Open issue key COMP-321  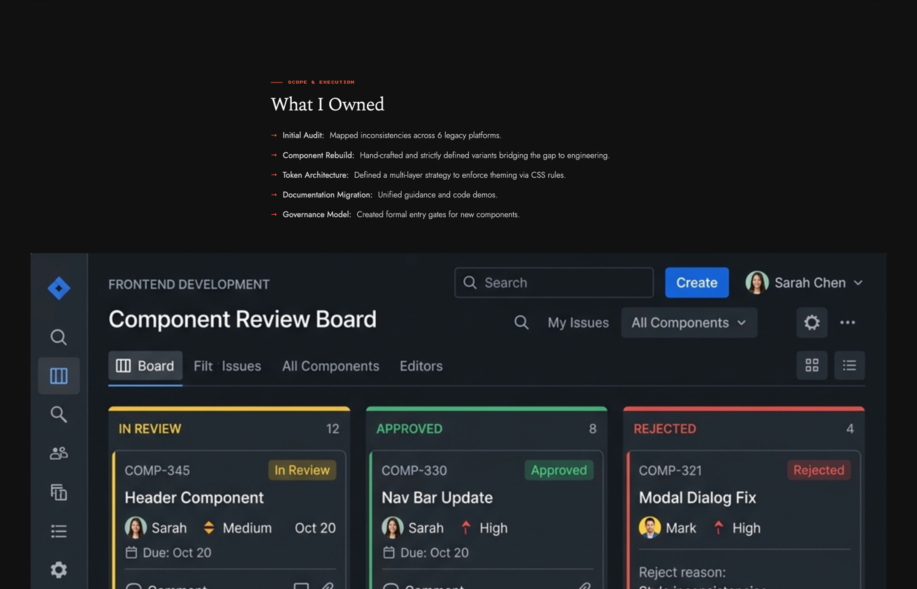670,470
